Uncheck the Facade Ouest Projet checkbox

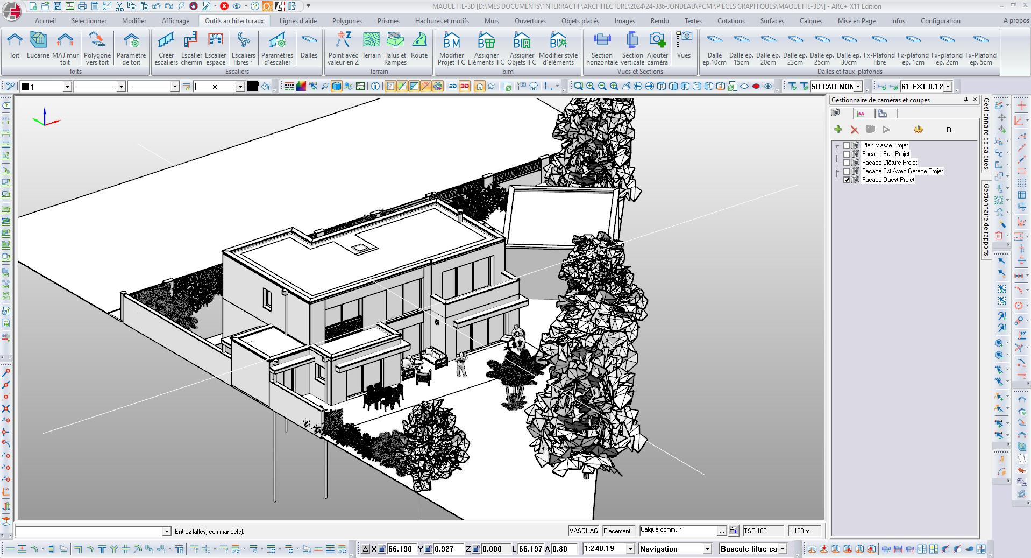click(847, 180)
